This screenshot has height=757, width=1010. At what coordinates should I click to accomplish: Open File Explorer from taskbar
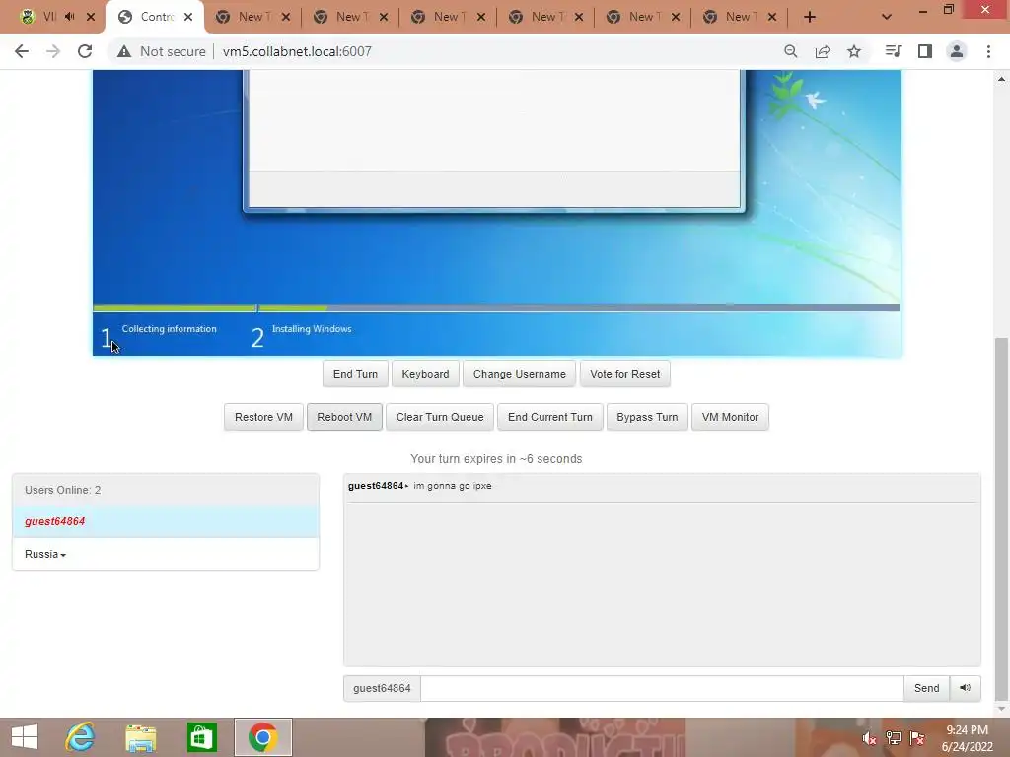click(x=140, y=737)
